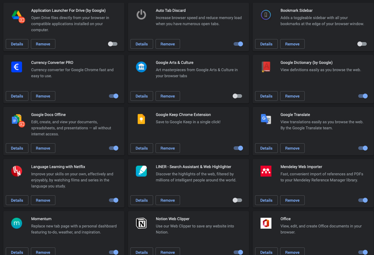Open Details for Google Keep Chrome Extension
The width and height of the screenshot is (374, 255).
142,148
